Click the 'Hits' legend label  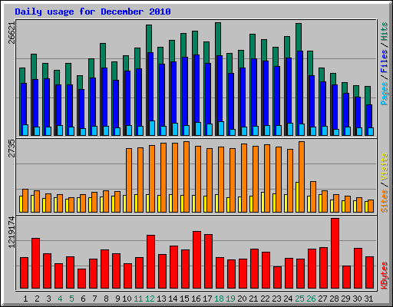384,31
